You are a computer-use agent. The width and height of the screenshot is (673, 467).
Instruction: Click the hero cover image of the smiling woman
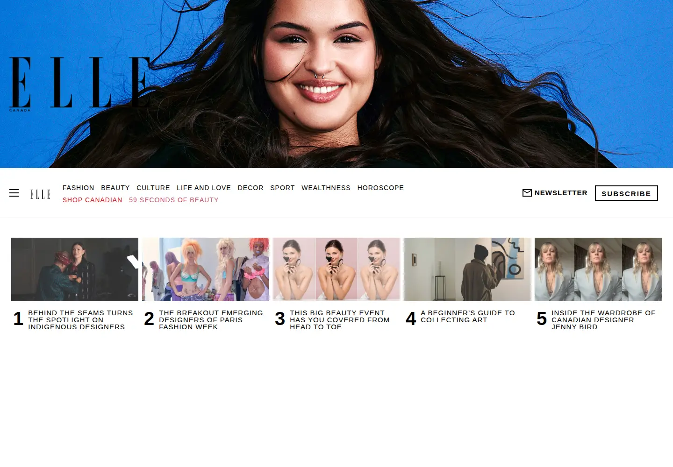pyautogui.click(x=336, y=84)
